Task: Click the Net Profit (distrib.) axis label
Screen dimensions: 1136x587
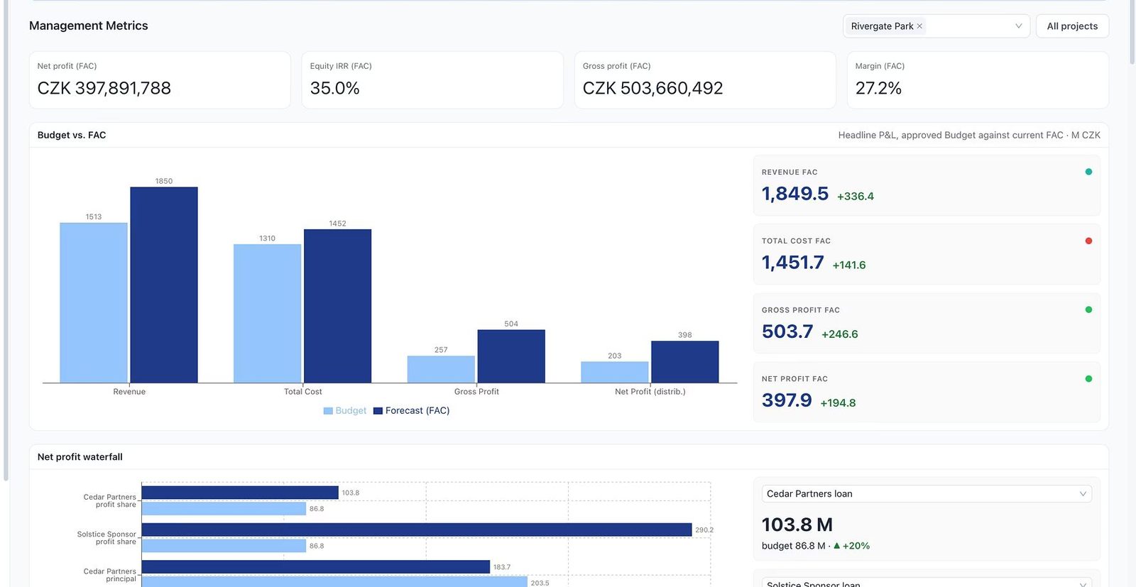Action: tap(650, 392)
